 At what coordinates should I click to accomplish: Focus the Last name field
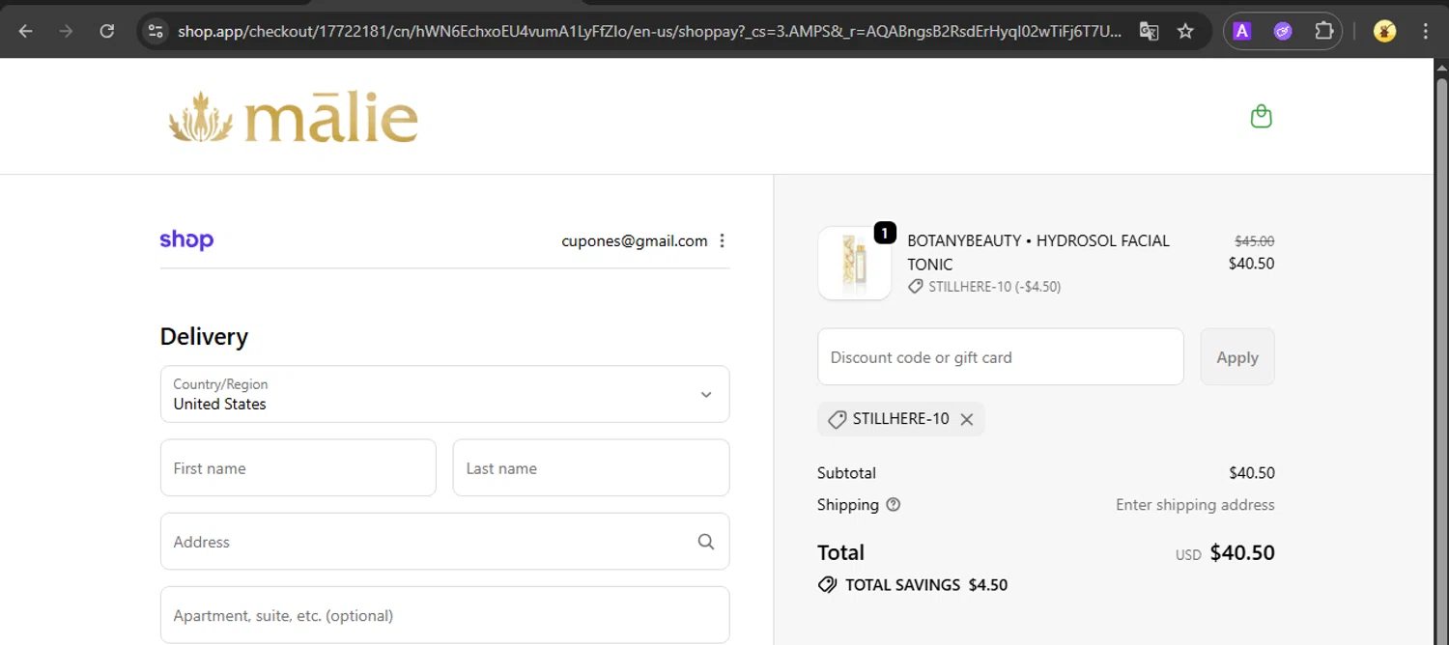click(x=590, y=468)
